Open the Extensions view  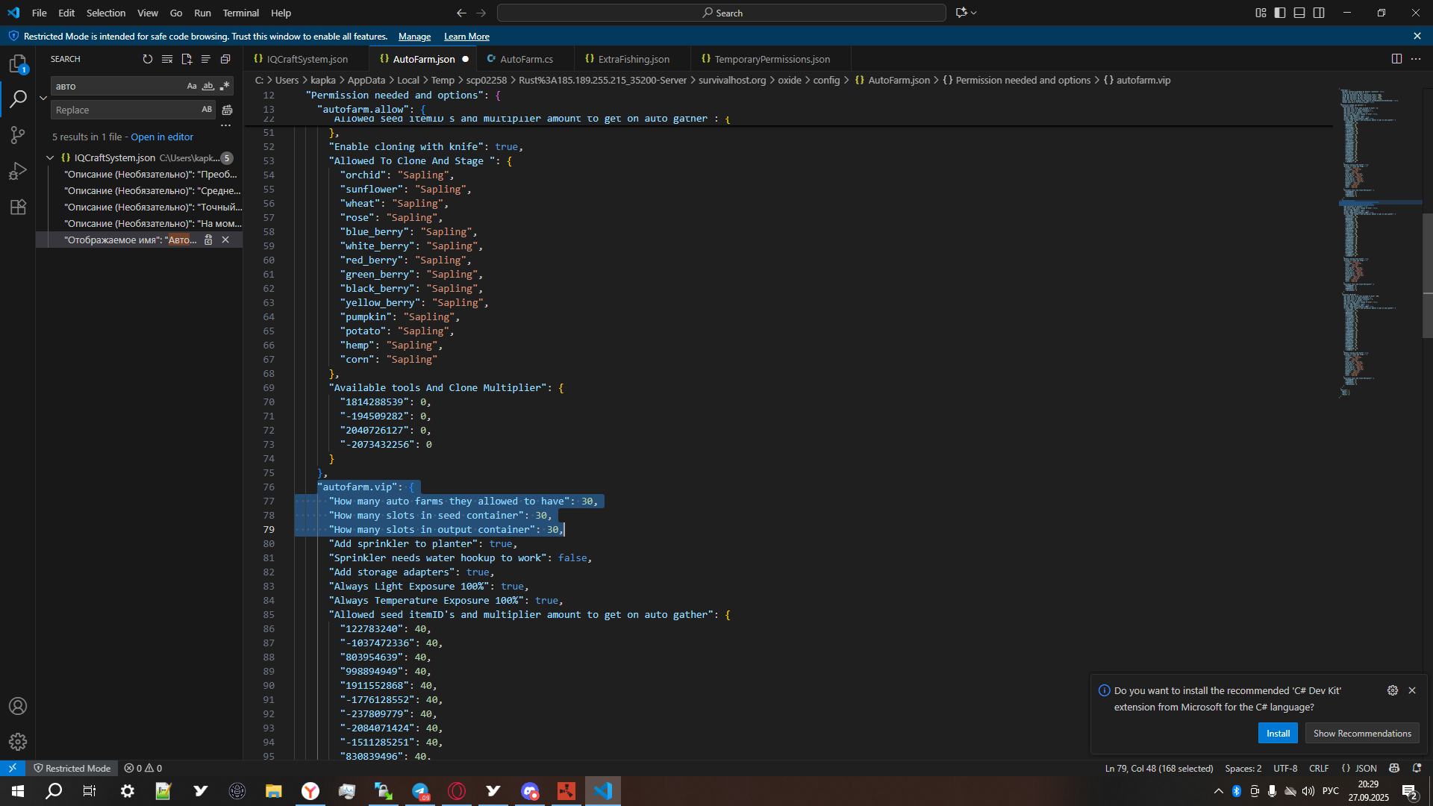[18, 207]
